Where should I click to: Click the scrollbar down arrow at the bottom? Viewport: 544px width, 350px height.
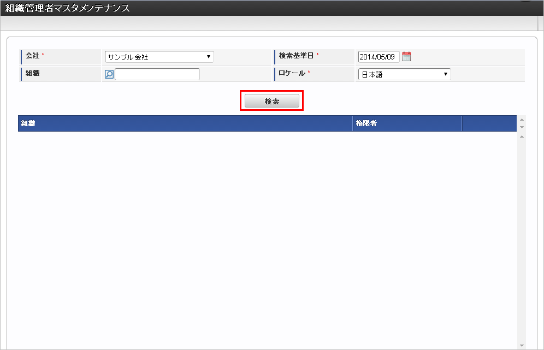522,346
